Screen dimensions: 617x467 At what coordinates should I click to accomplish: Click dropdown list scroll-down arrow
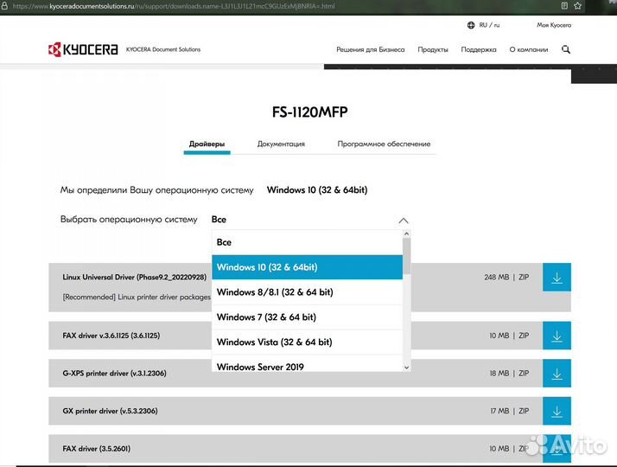(x=406, y=368)
